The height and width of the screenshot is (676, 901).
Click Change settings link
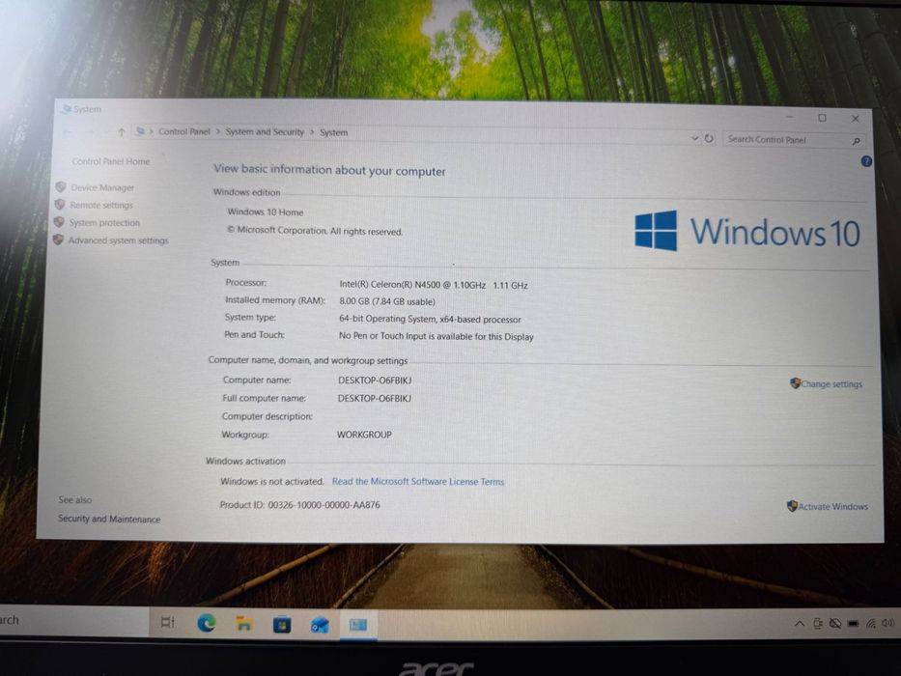831,384
